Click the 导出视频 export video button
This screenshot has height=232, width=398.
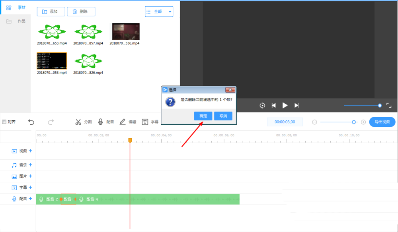point(382,122)
